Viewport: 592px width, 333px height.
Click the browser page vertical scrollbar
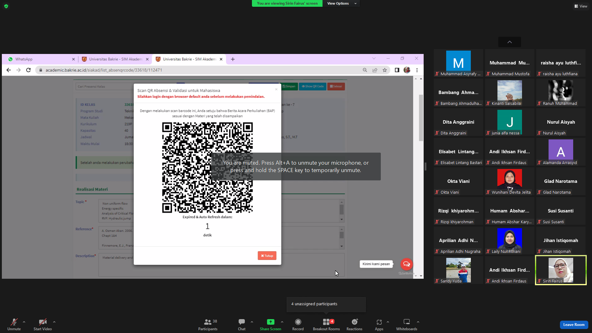421,118
